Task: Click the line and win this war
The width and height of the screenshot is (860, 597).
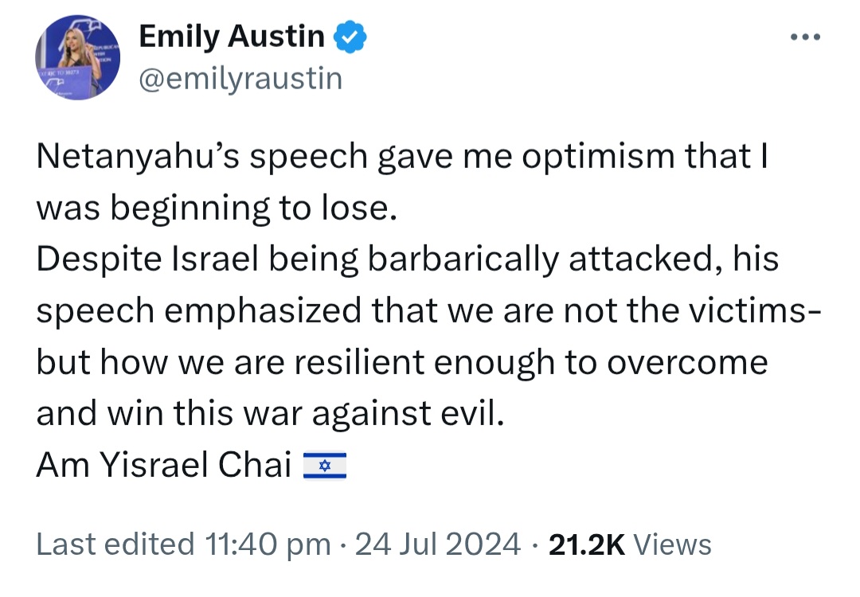Action: [270, 413]
